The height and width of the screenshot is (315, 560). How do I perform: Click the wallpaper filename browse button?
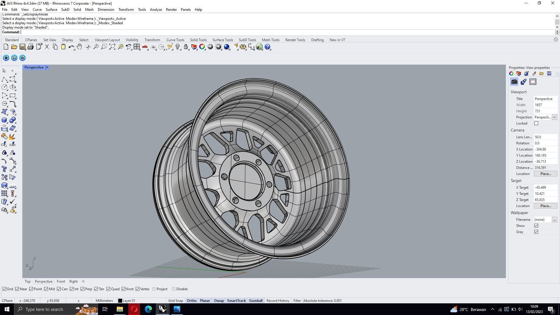[x=554, y=220]
